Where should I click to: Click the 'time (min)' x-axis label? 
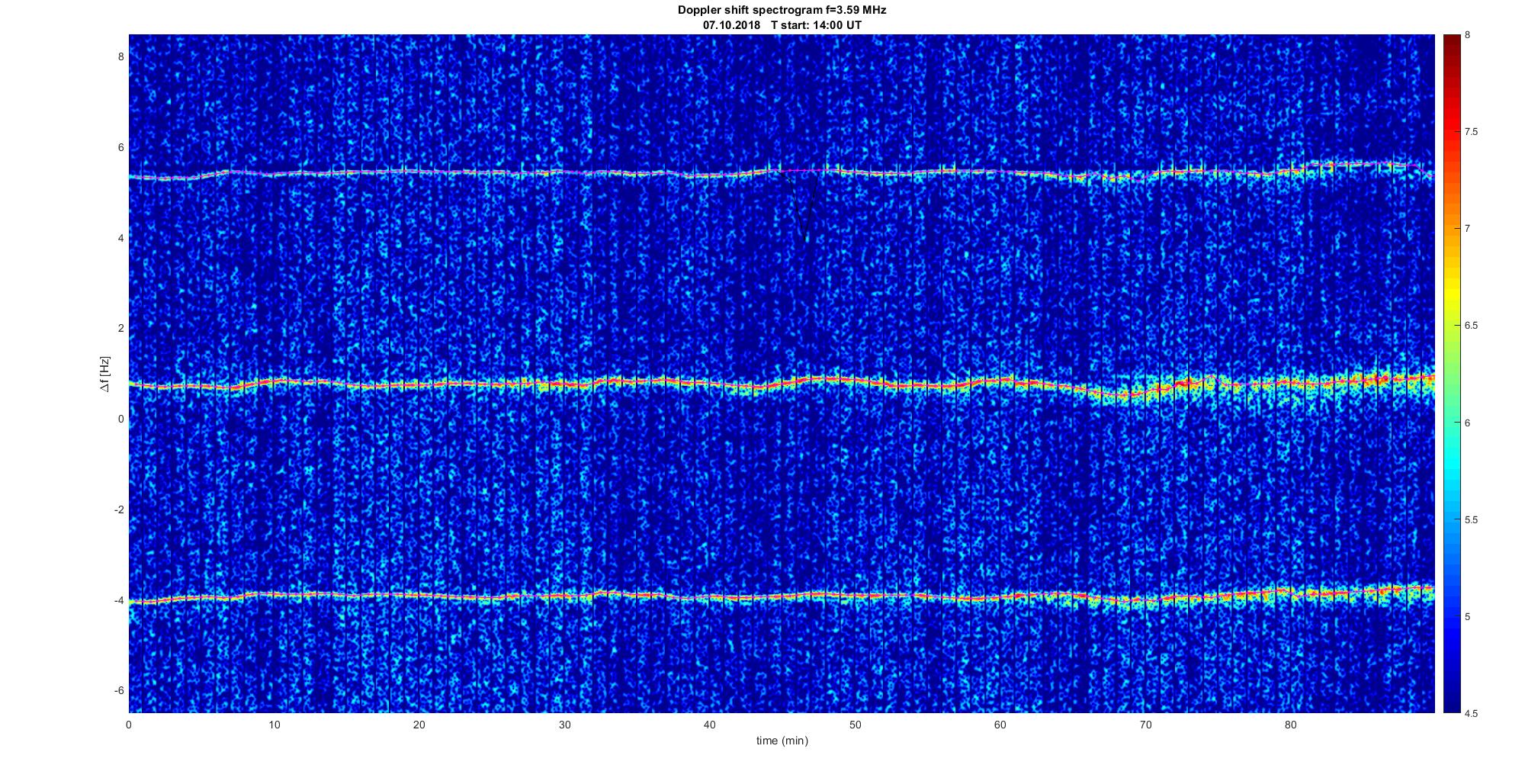pyautogui.click(x=782, y=741)
